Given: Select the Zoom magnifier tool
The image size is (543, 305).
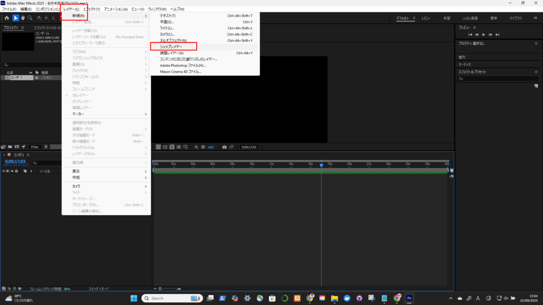Looking at the screenshot, I should (x=30, y=18).
